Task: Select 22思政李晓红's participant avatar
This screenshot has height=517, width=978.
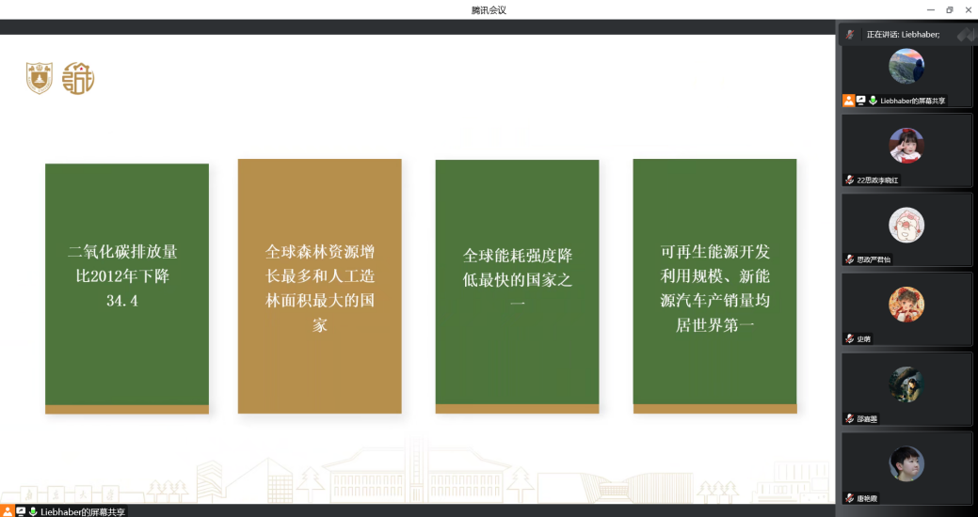Action: click(x=906, y=146)
